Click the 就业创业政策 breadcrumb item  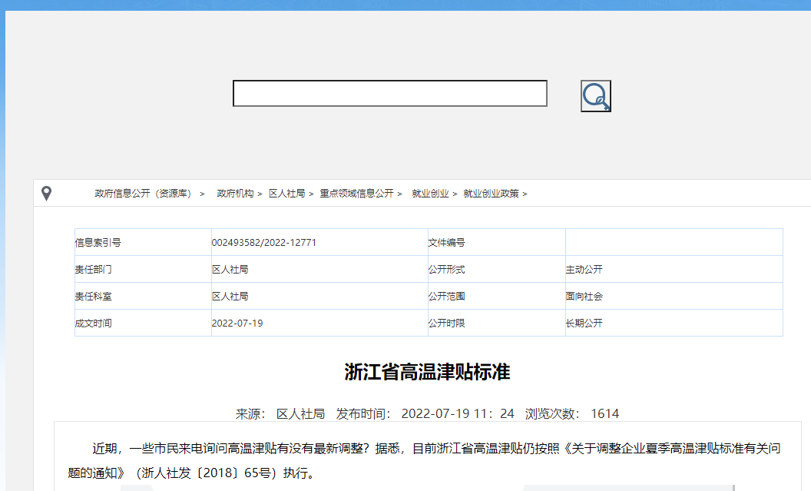(491, 194)
